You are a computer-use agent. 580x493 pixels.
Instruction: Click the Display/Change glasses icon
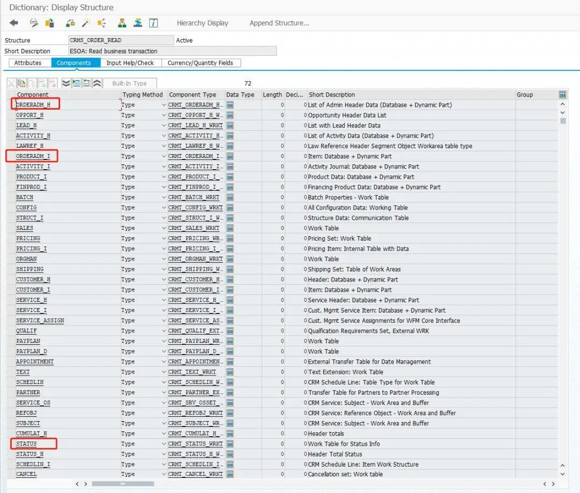pos(34,23)
